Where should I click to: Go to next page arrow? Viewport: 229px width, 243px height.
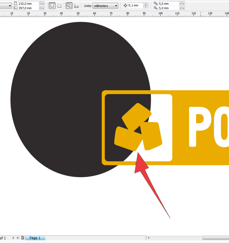[x=13, y=238]
